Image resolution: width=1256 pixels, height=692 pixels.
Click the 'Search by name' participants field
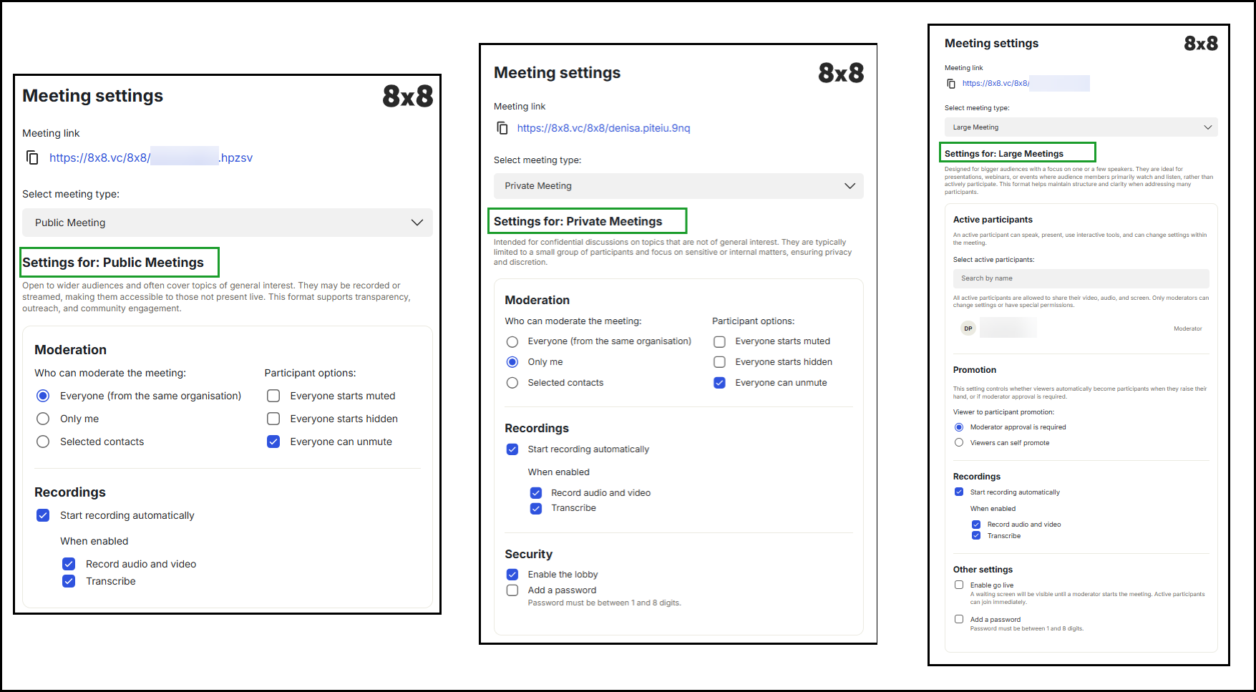(1081, 278)
